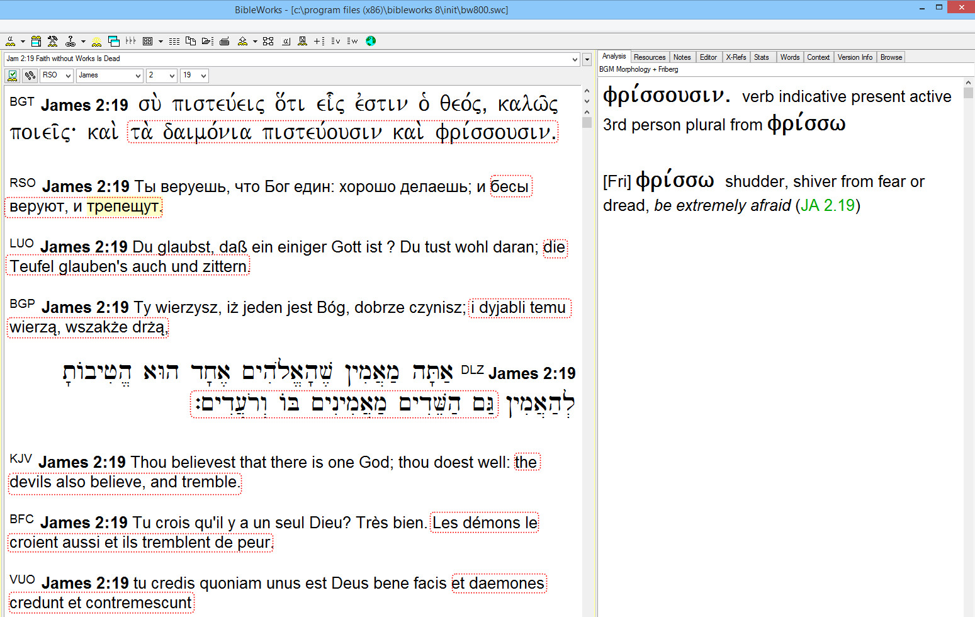Click the BFC version label

(x=21, y=519)
